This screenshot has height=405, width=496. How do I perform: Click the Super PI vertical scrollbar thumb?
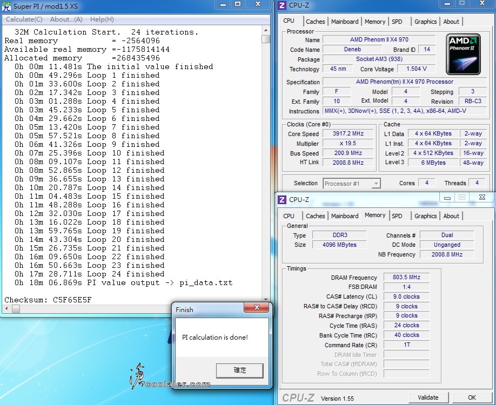pyautogui.click(x=266, y=39)
